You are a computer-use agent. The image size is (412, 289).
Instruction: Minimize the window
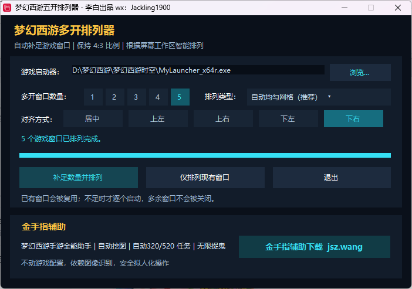coord(345,8)
